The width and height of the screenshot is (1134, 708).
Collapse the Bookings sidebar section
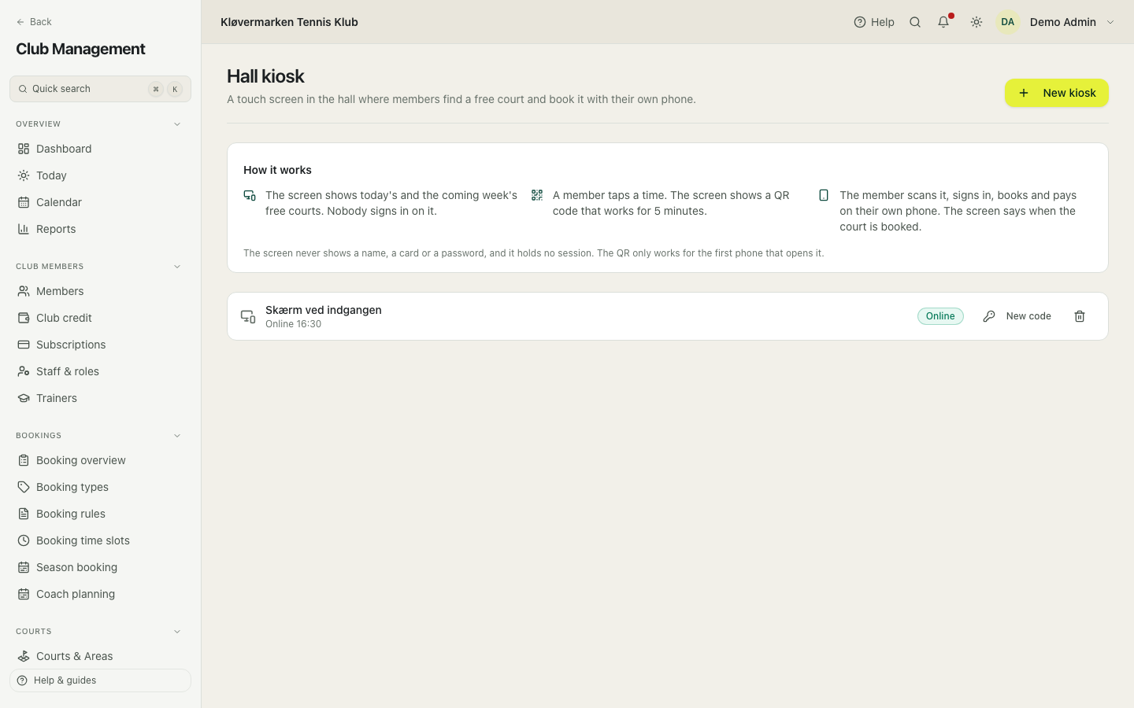point(177,436)
